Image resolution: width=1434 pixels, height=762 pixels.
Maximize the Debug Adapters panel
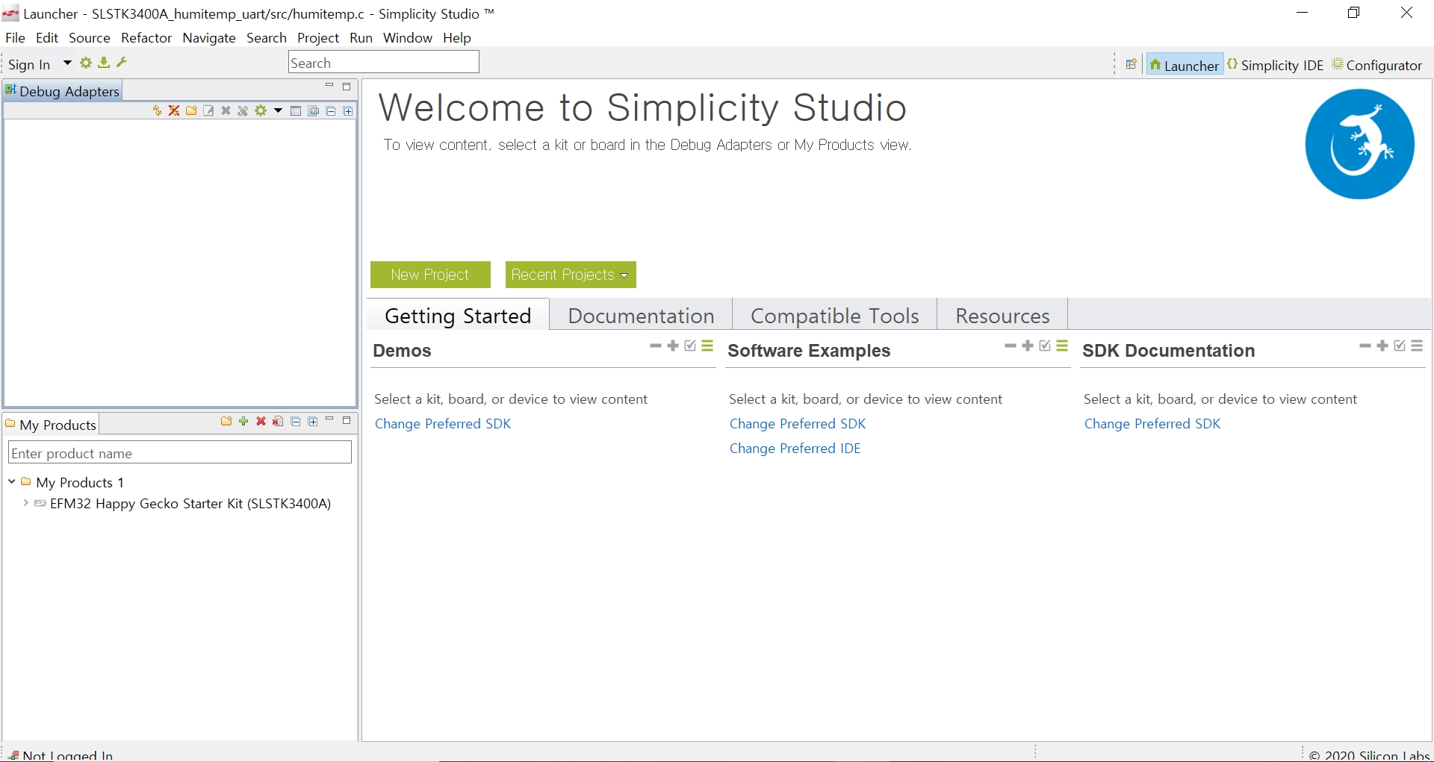[x=347, y=87]
